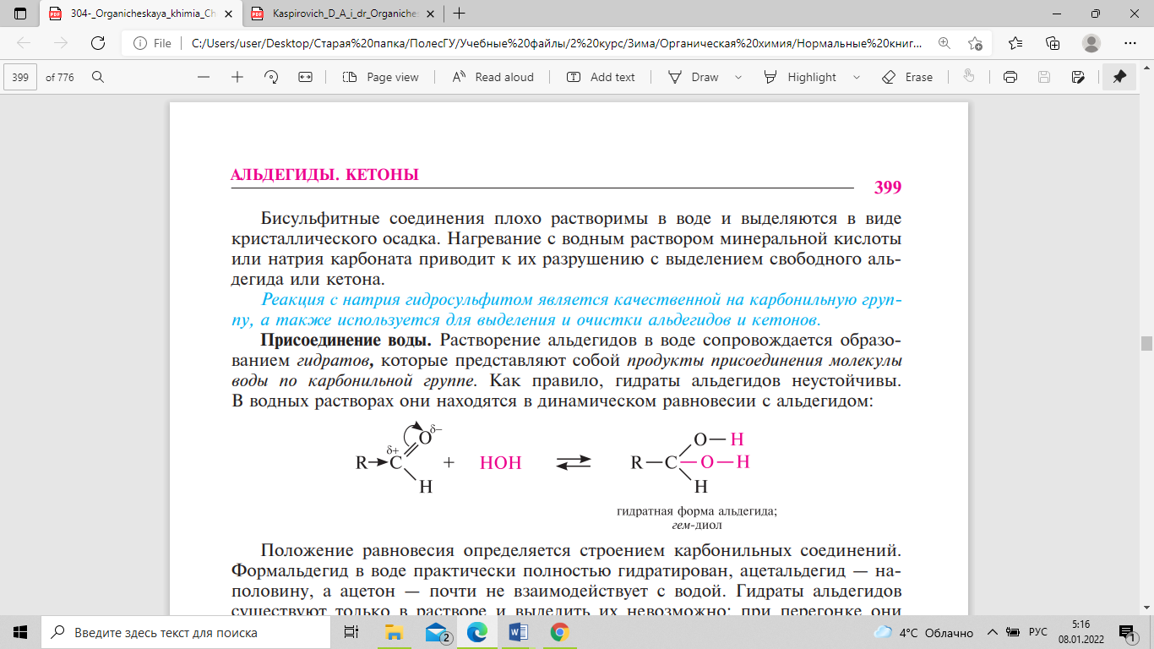1154x649 pixels.
Task: Click the Save as icon
Action: [x=1077, y=77]
